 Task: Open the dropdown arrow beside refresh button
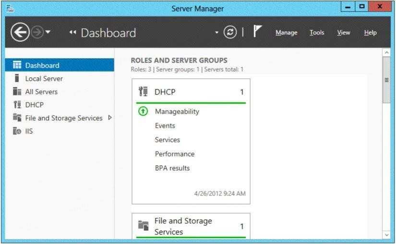pyautogui.click(x=216, y=32)
